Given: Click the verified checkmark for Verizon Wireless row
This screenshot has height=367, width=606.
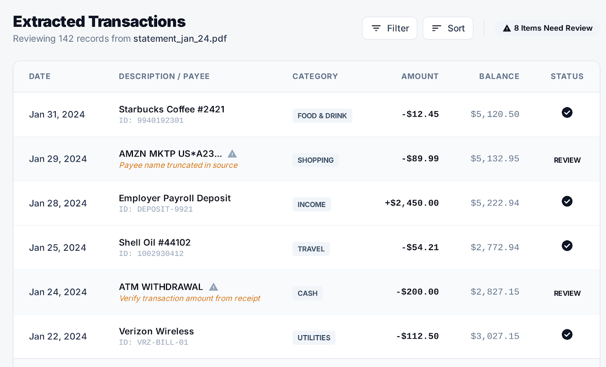Looking at the screenshot, I should pyautogui.click(x=567, y=335).
